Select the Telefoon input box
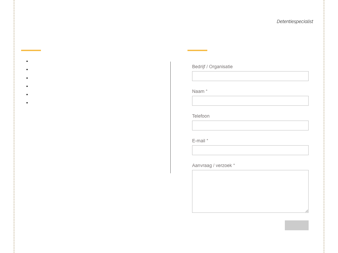338x253 pixels. [x=250, y=126]
